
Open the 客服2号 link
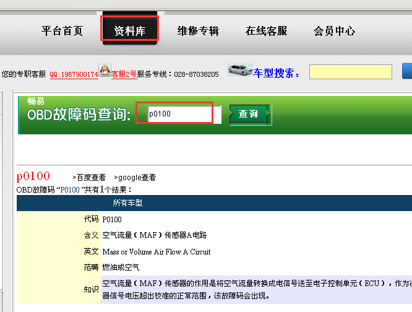point(124,74)
